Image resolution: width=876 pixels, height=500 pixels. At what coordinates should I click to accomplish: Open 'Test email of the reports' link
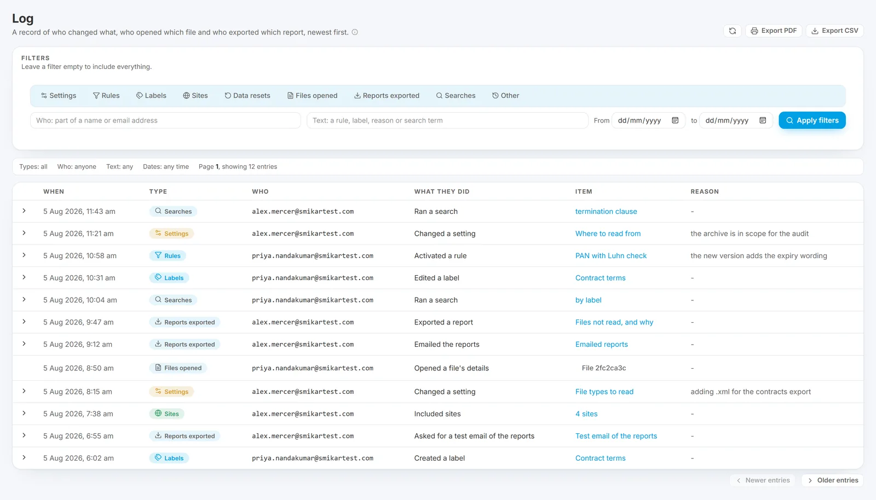[x=616, y=436]
